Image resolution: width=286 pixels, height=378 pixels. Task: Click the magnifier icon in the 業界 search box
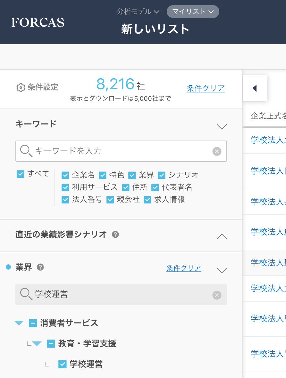[26, 295]
